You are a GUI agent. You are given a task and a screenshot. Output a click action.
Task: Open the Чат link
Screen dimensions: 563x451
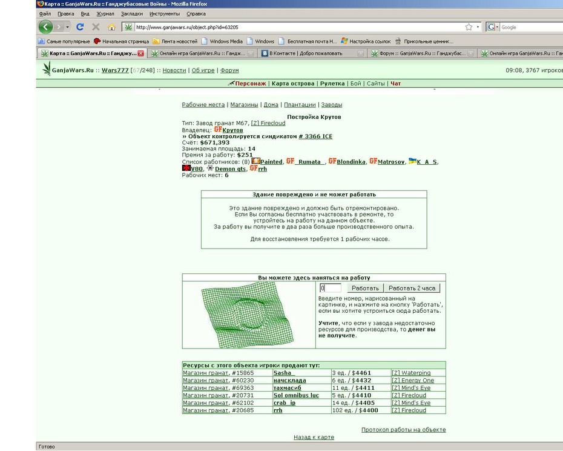395,84
